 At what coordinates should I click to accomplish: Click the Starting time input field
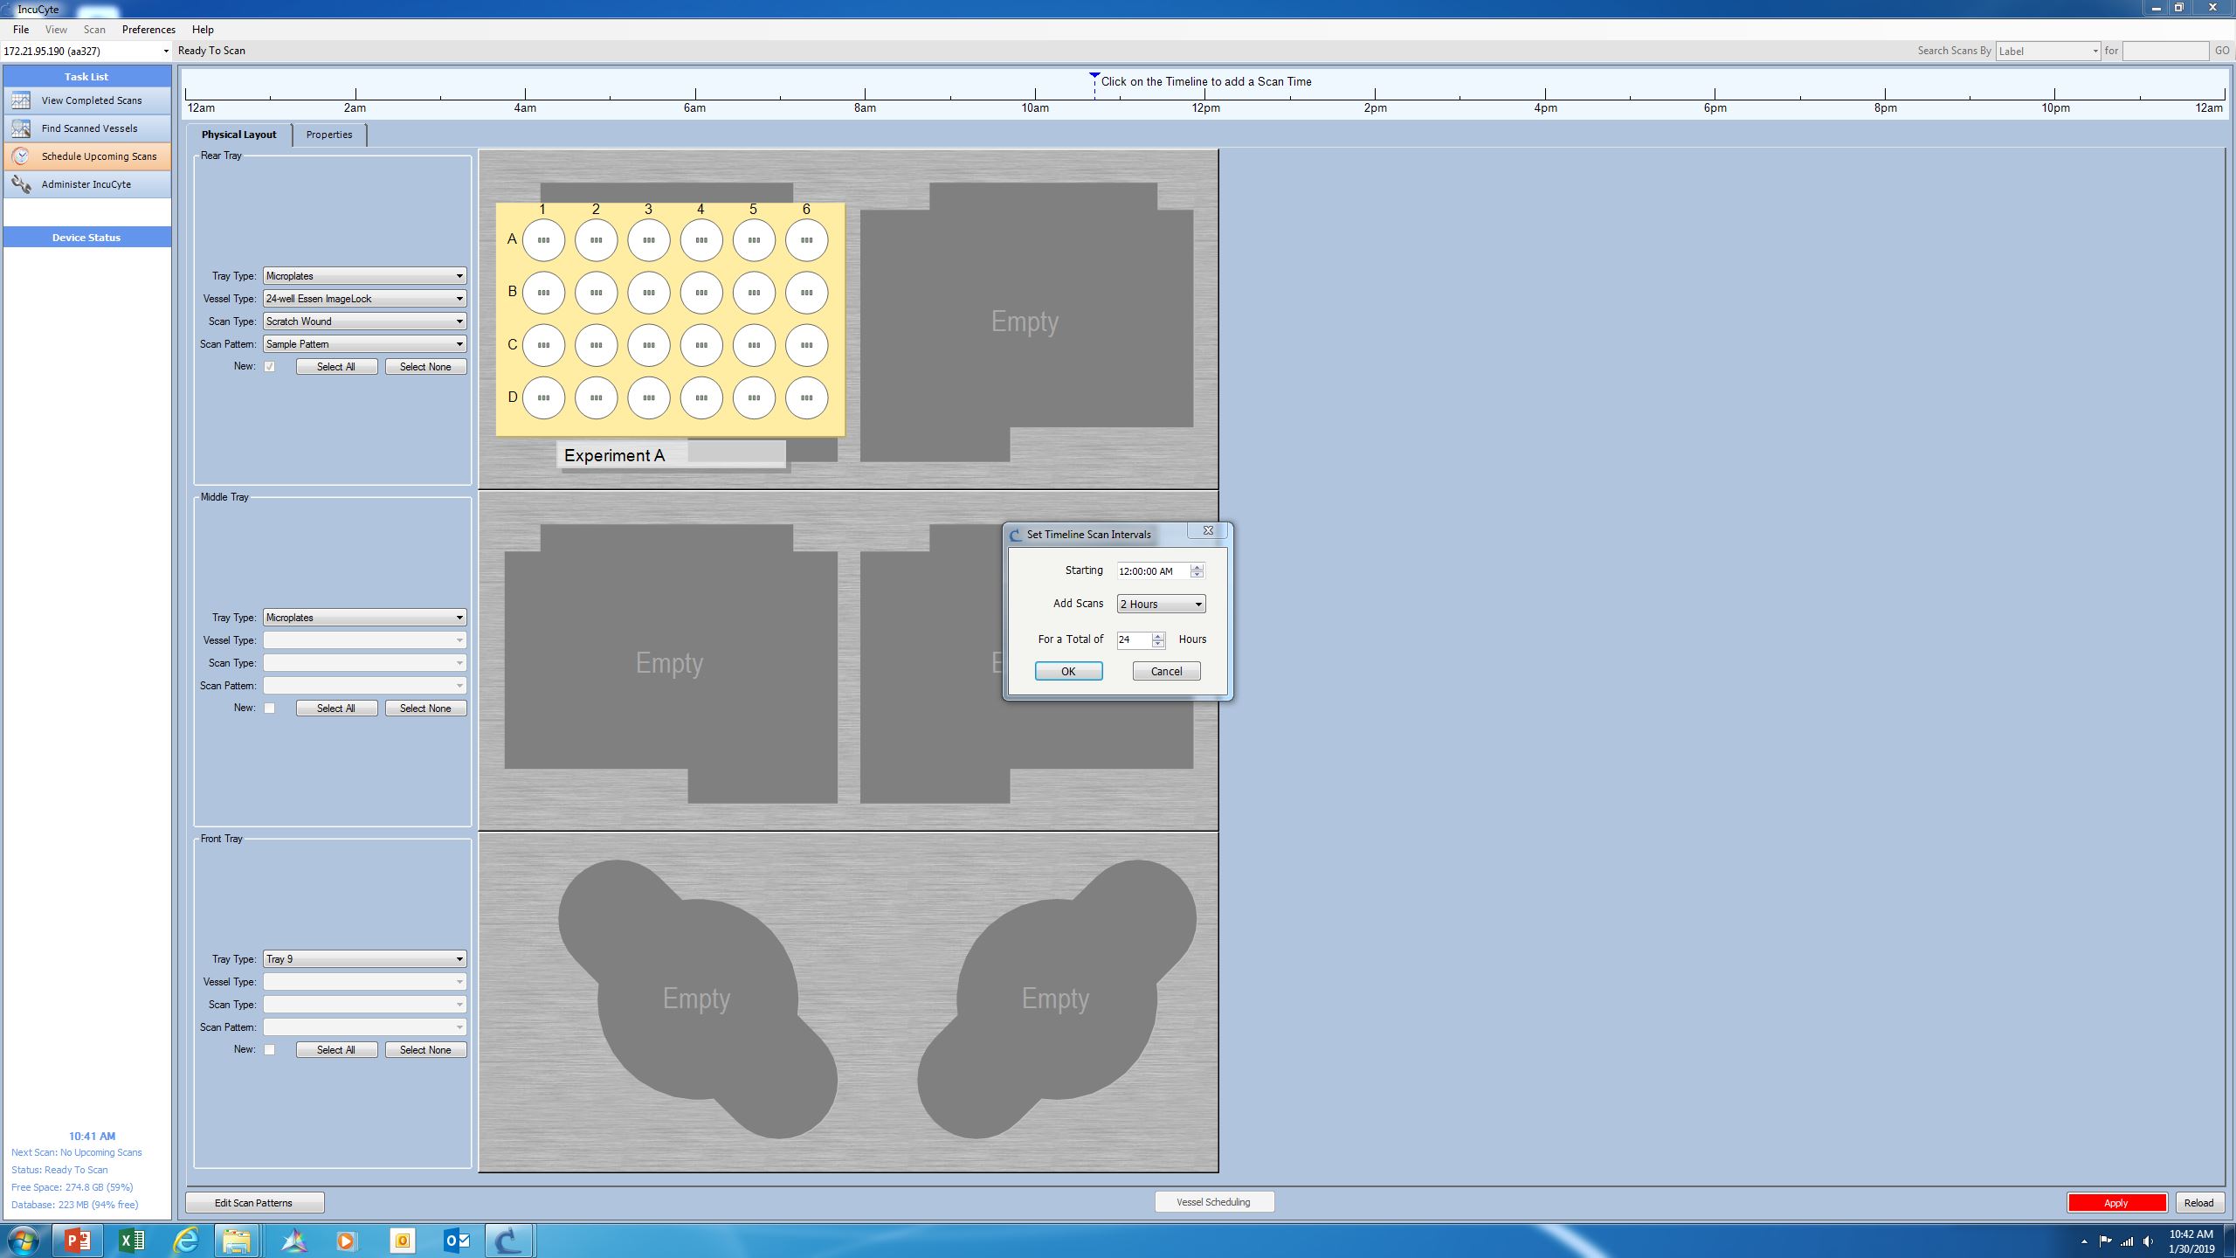tap(1151, 571)
